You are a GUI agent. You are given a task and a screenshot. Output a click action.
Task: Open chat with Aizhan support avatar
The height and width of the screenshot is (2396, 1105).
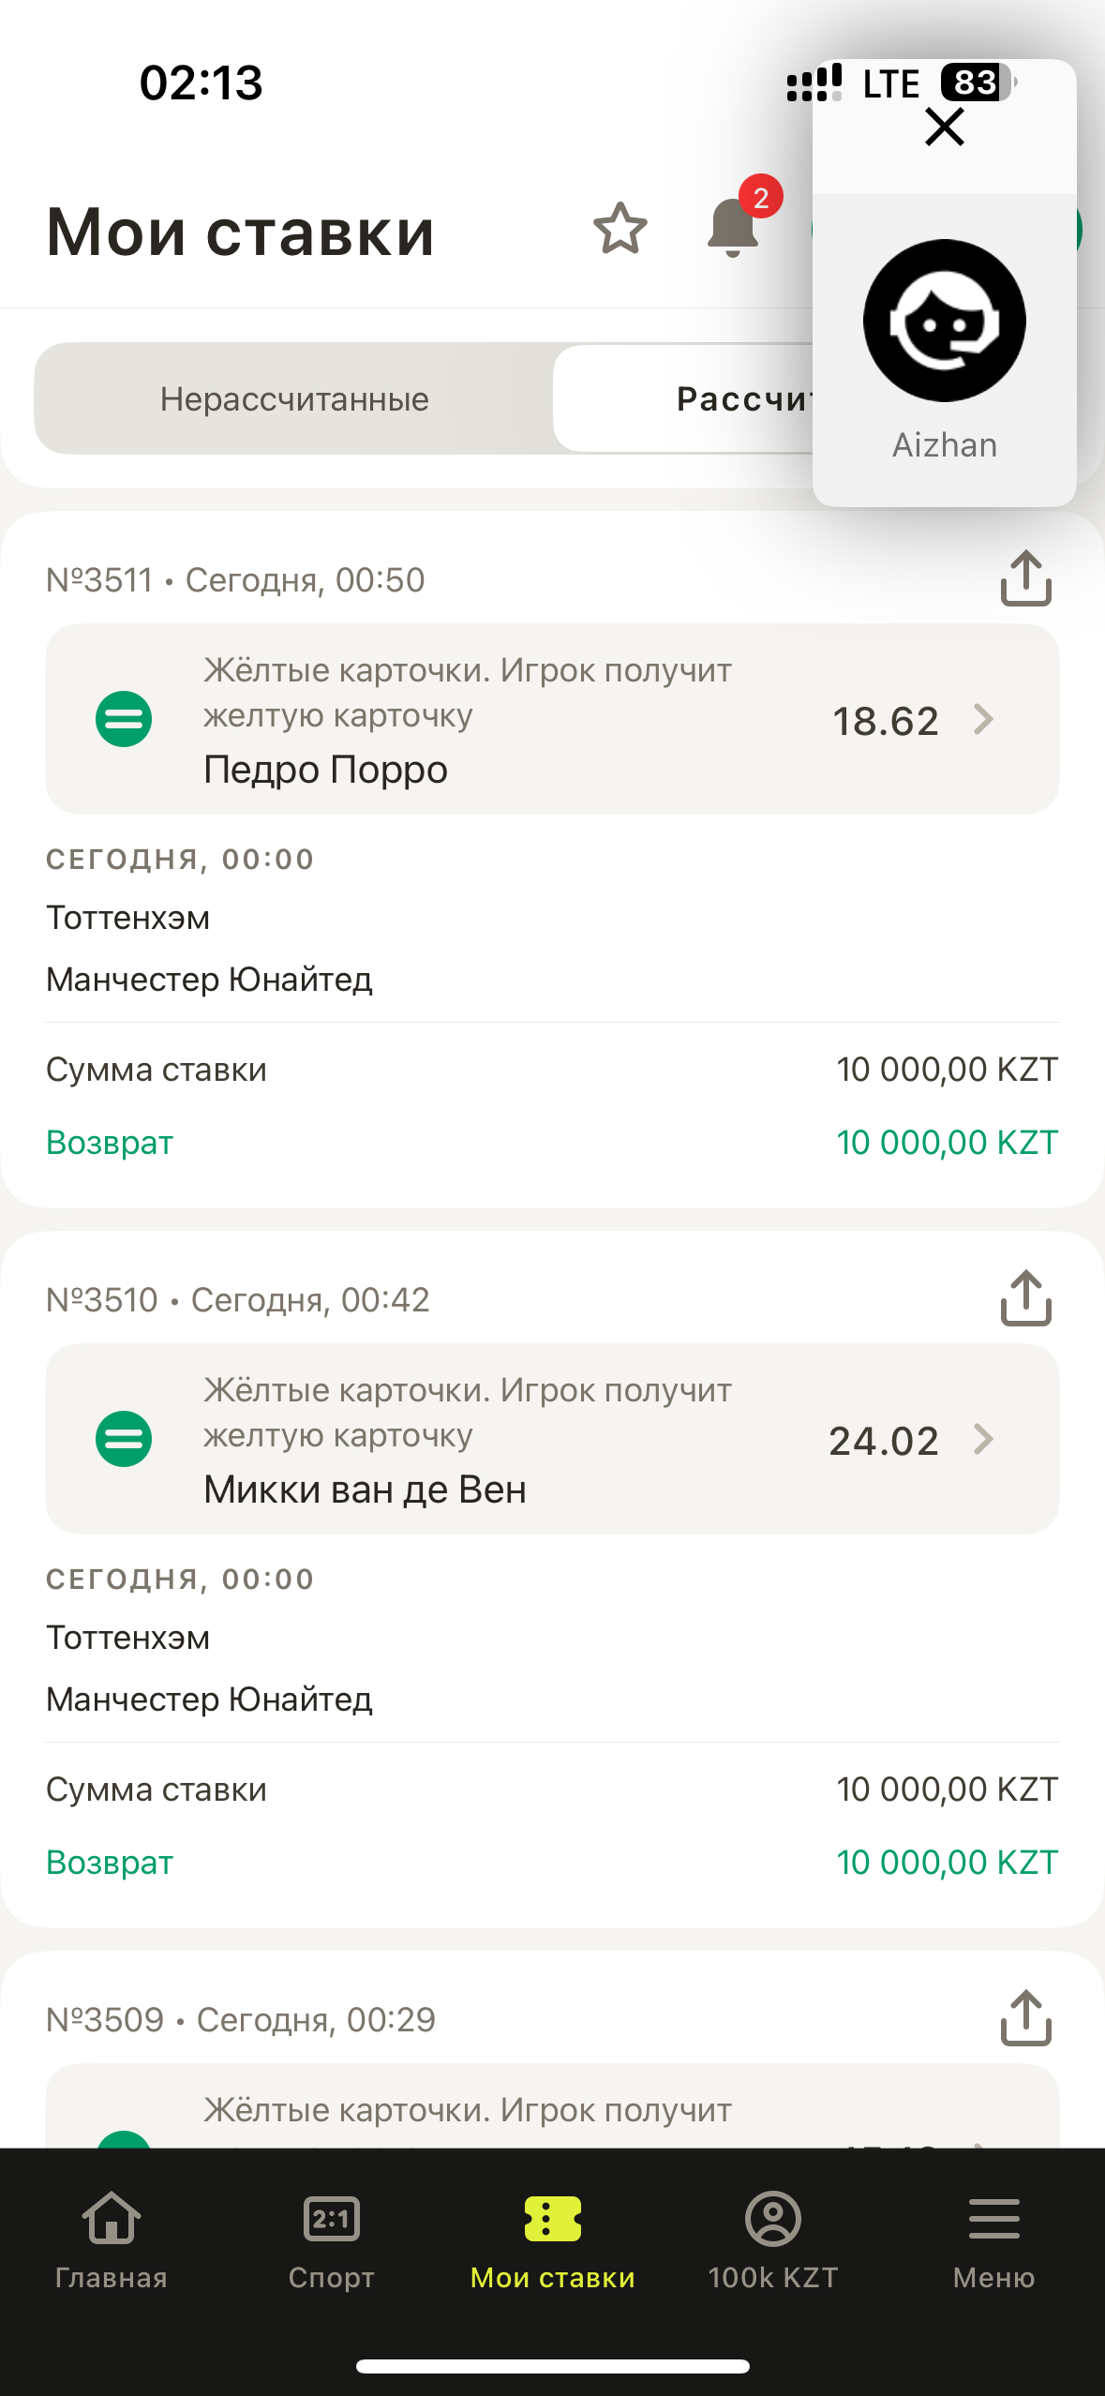point(944,321)
